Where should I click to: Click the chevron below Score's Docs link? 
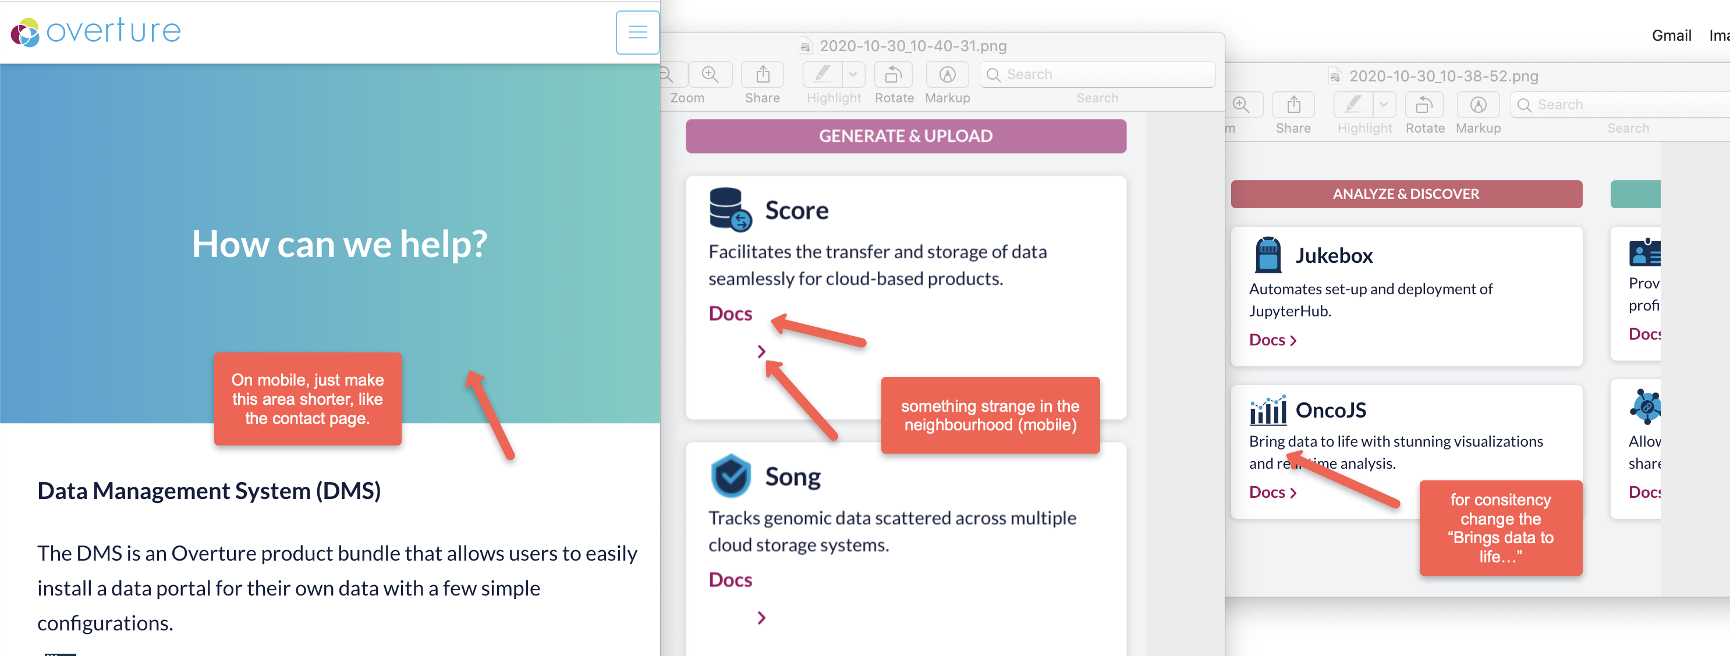[761, 351]
